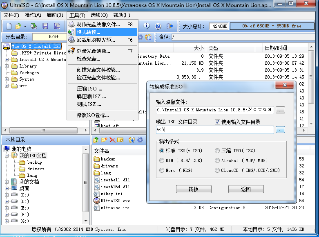Click the mount to virtual drive menu icon
319x237 pixels.
pos(71,40)
